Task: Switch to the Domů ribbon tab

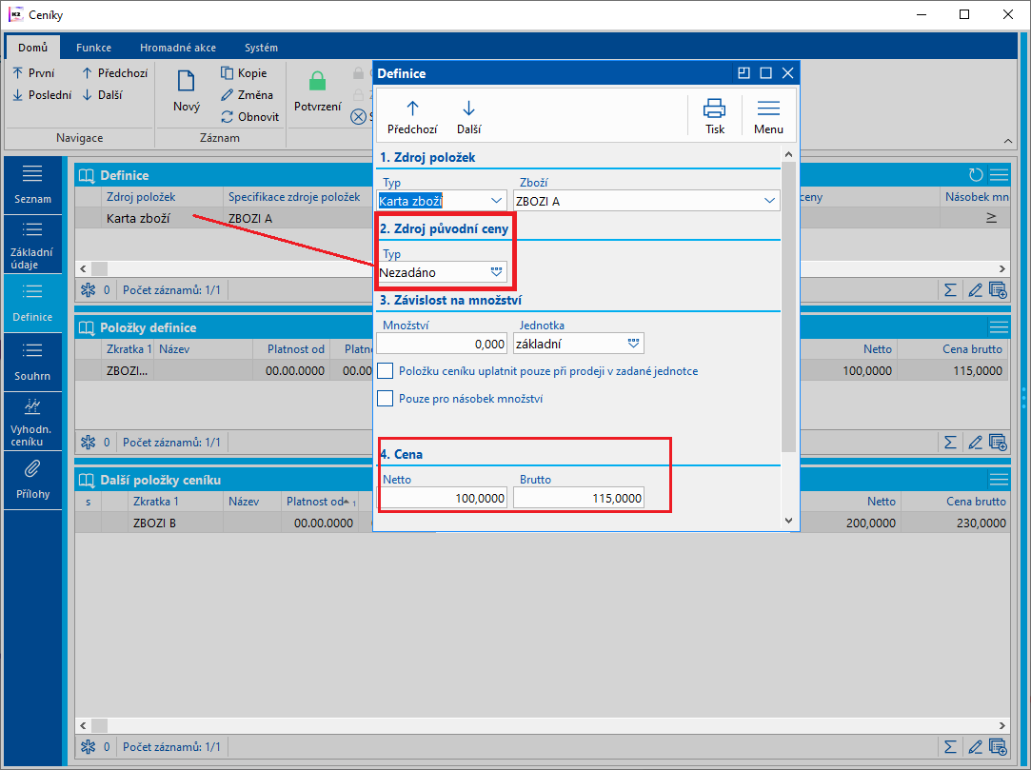Action: 33,48
